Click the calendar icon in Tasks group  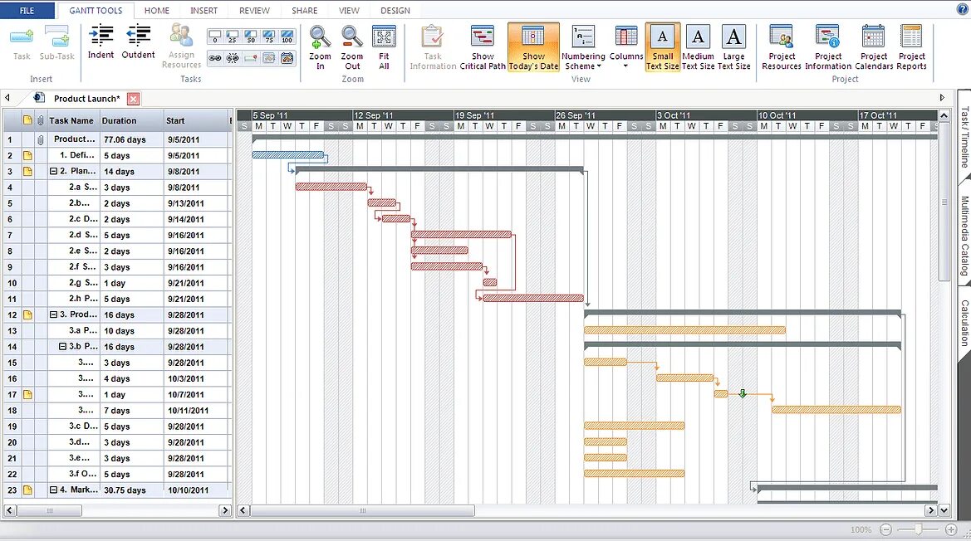(287, 58)
